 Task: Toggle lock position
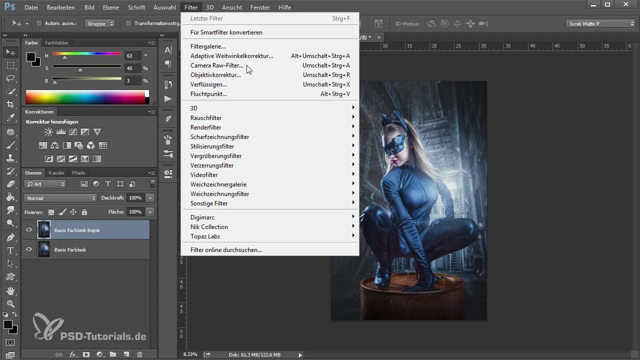click(73, 212)
